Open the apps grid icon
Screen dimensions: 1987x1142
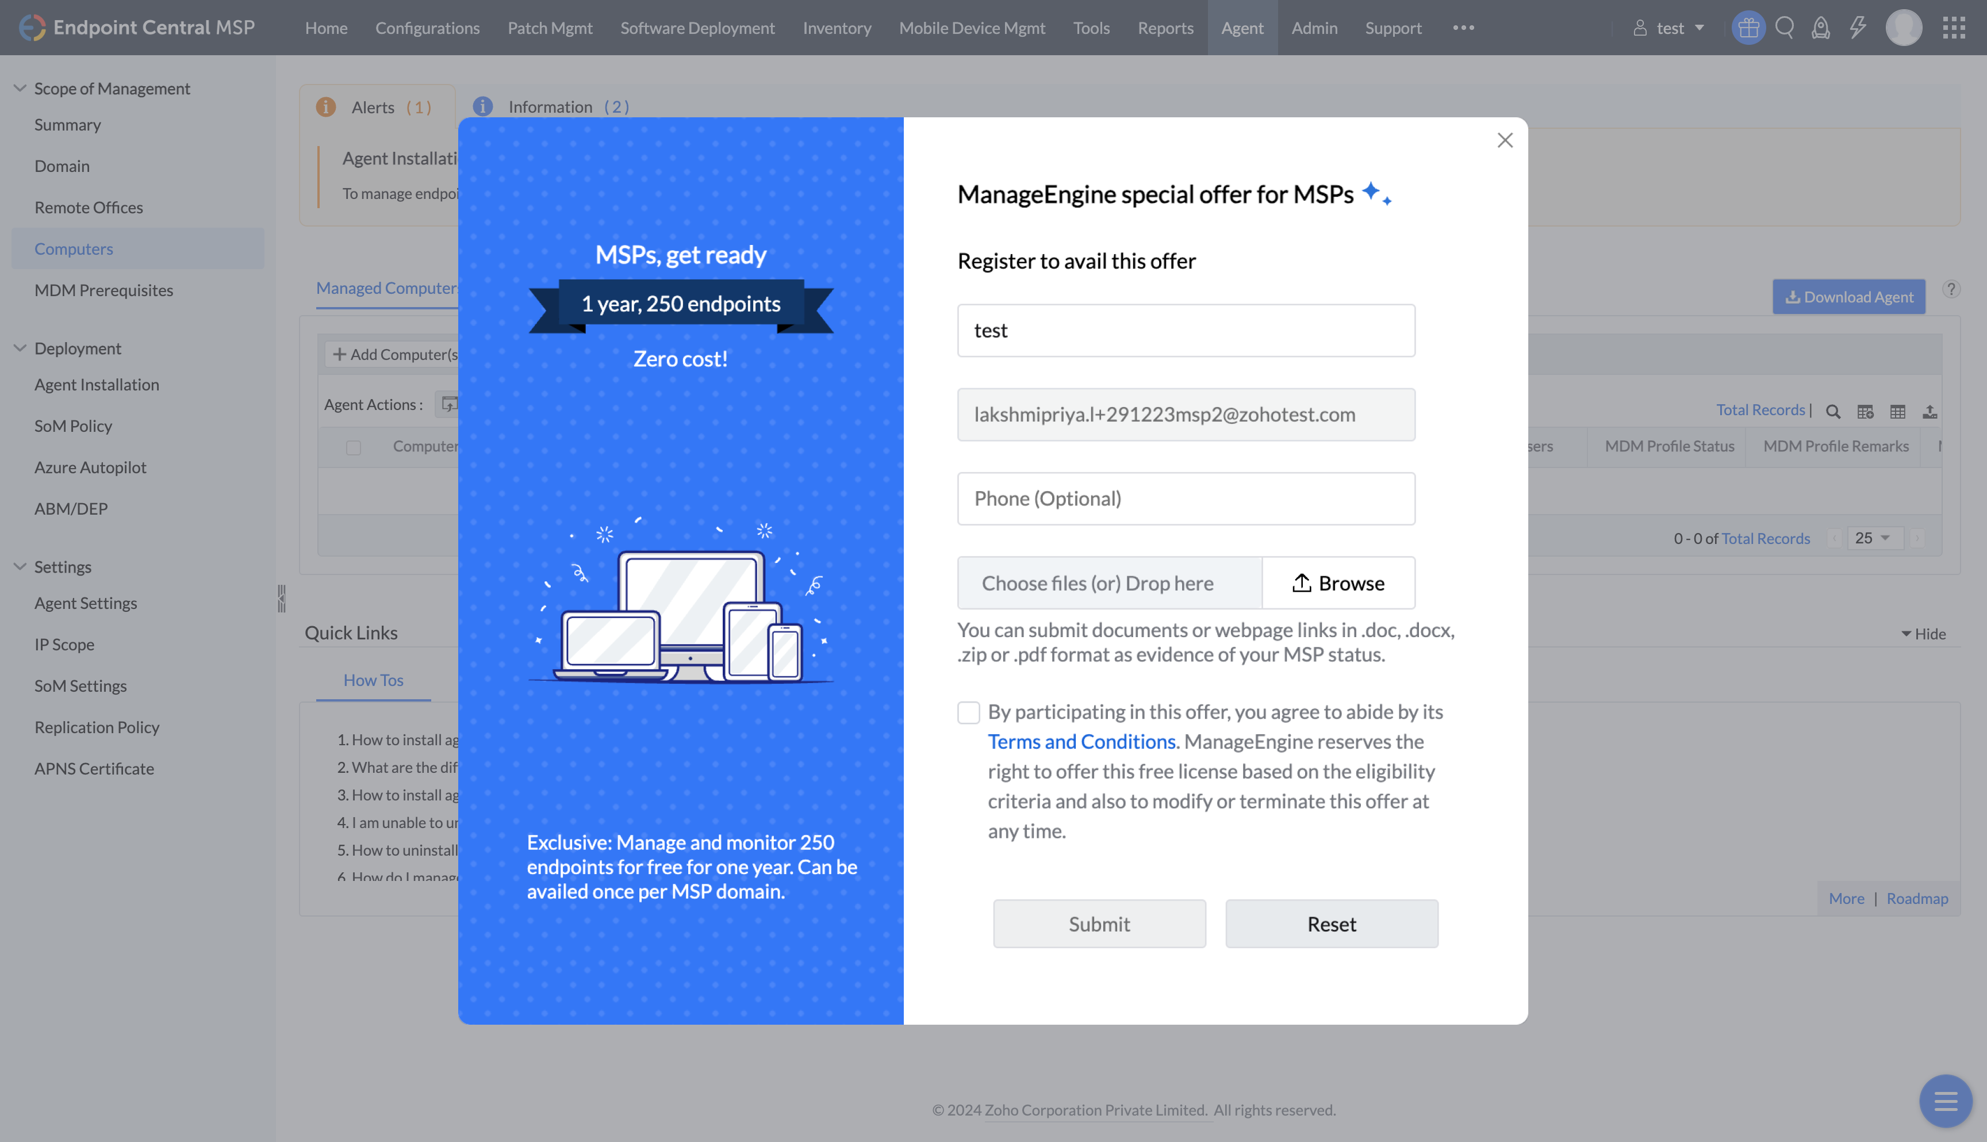pyautogui.click(x=1954, y=28)
